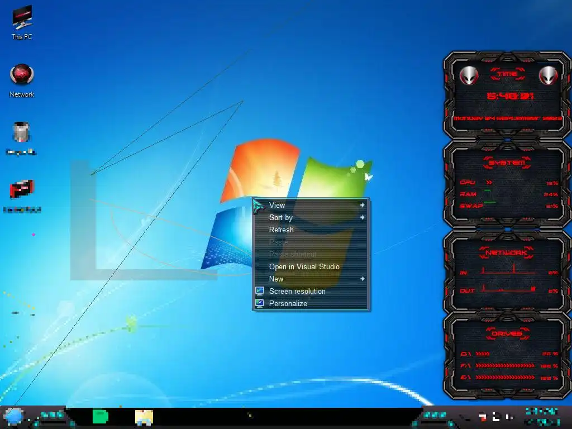Click the right alien head in Time widget
This screenshot has width=572, height=429.
pyautogui.click(x=548, y=75)
